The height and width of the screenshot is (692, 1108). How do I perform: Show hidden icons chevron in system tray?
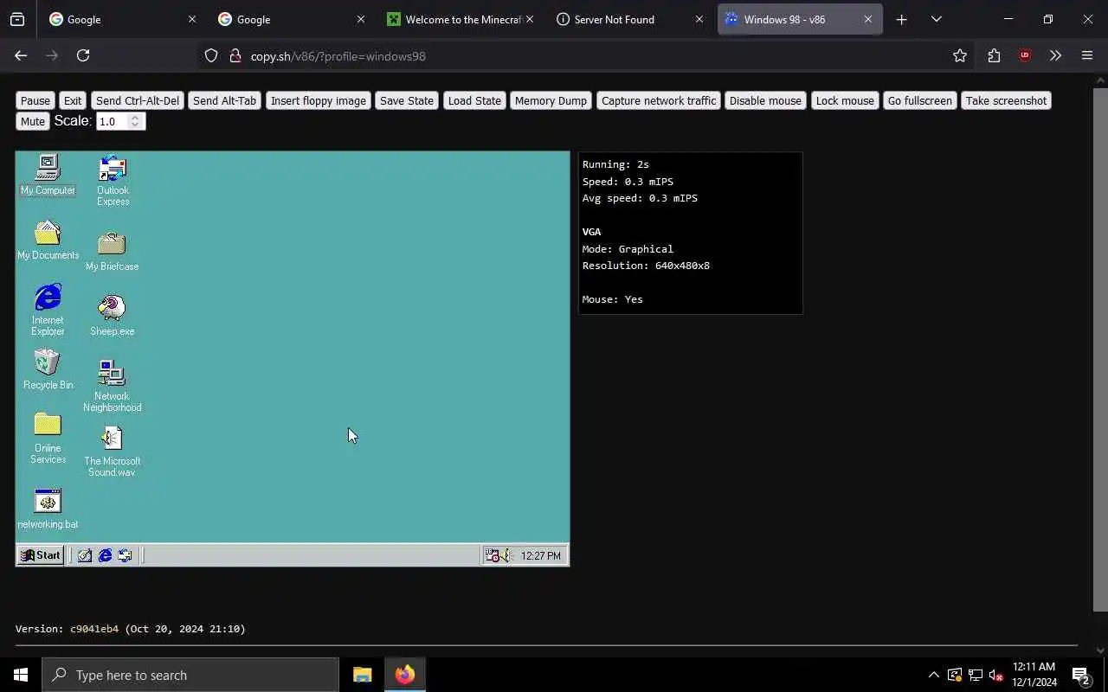(x=933, y=675)
